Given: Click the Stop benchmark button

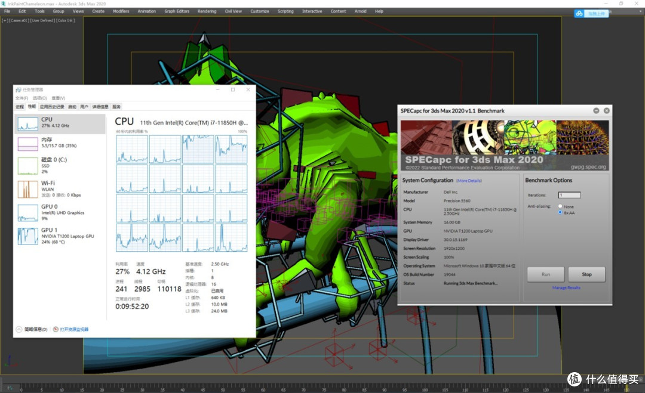Looking at the screenshot, I should tap(586, 274).
